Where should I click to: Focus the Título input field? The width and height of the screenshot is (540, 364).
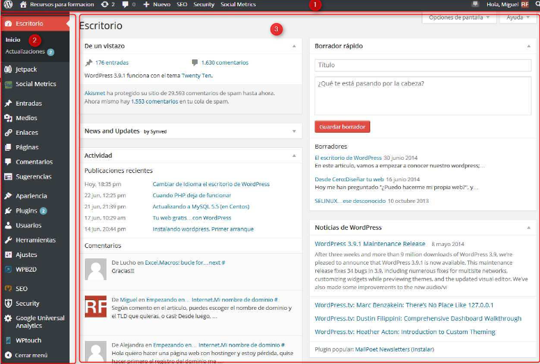(423, 65)
